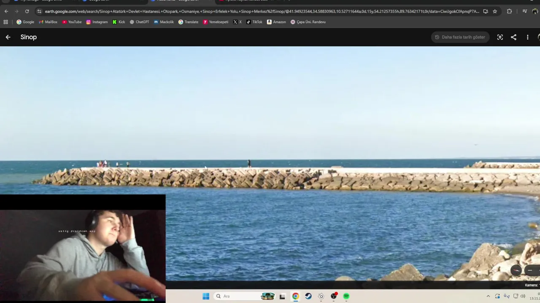Click the browser back navigation arrow
This screenshot has height=303, width=540.
tap(6, 11)
